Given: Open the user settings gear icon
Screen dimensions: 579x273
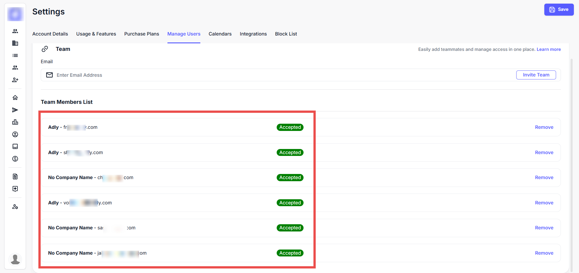Looking at the screenshot, I should click(15, 207).
